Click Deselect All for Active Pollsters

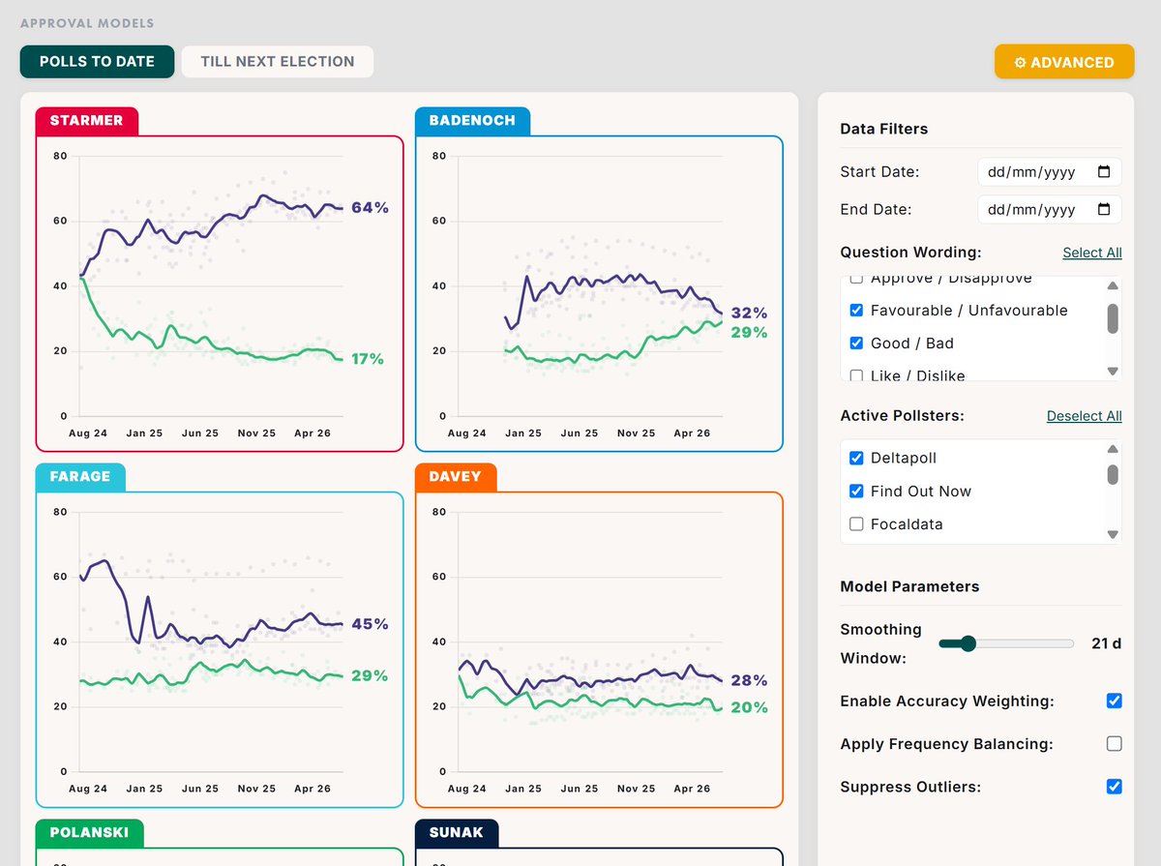coord(1085,416)
